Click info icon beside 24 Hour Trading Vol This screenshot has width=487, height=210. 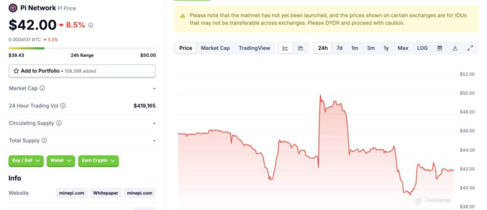coord(63,106)
